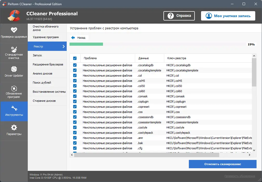Click the scroll up arrow of results list
The image size is (262, 182).
(254, 56)
